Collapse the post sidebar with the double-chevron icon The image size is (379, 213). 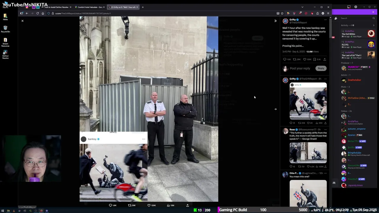click(275, 21)
